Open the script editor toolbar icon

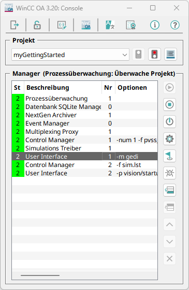[62, 25]
